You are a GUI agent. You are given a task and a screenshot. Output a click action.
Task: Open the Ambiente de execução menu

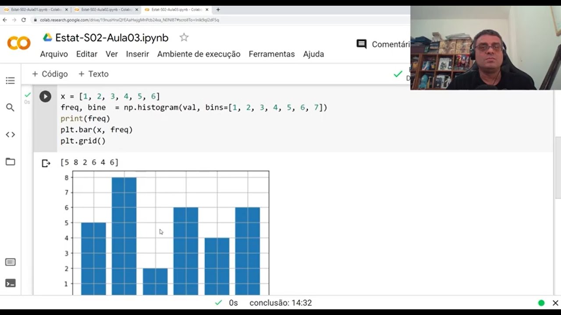199,54
